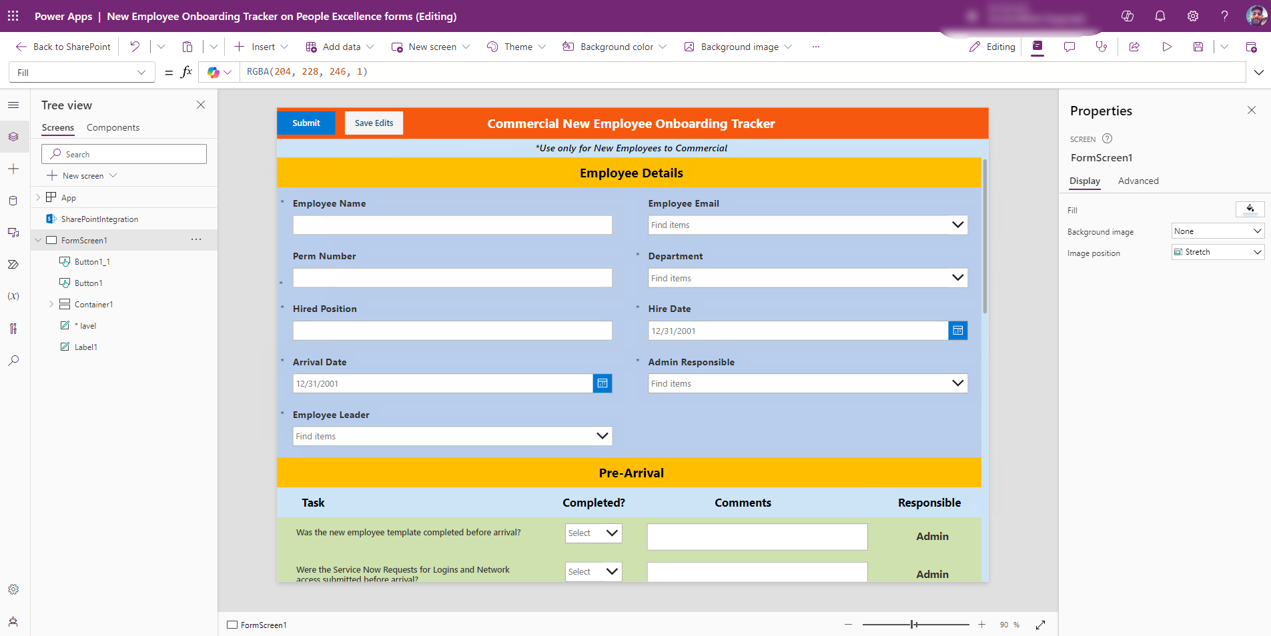This screenshot has width=1271, height=636.
Task: Open the App checker stethoscope icon
Action: pos(1102,47)
